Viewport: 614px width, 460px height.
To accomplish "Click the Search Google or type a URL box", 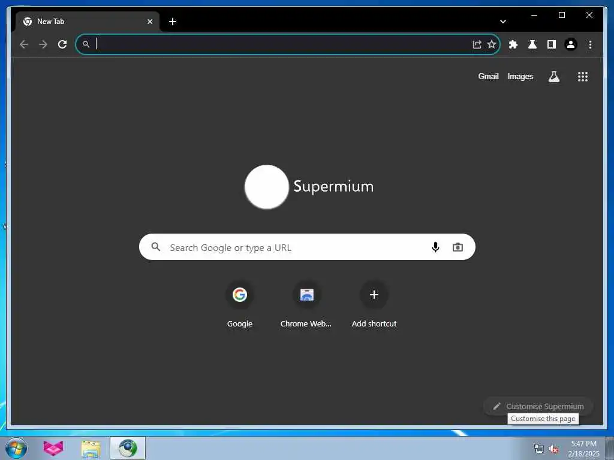I will point(307,247).
